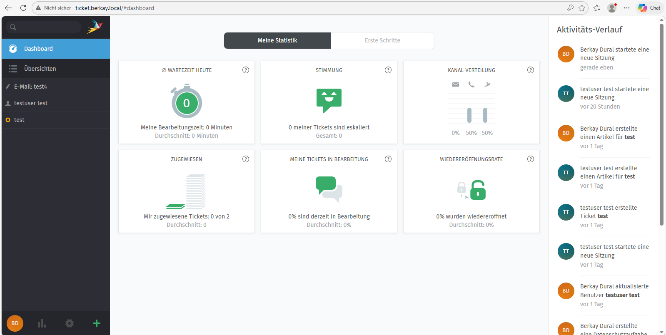This screenshot has width=666, height=335.
Task: Switch to Erste Schritte tab
Action: pyautogui.click(x=382, y=40)
